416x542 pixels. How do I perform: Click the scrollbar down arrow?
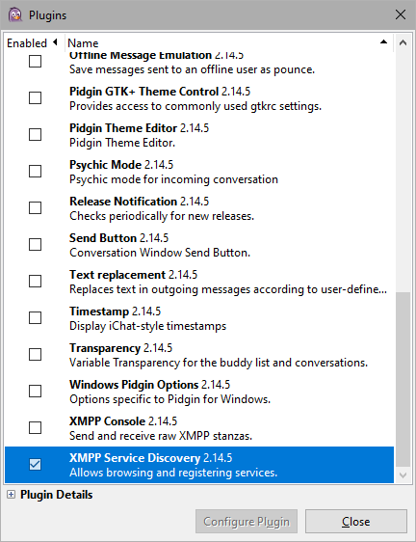pyautogui.click(x=403, y=475)
